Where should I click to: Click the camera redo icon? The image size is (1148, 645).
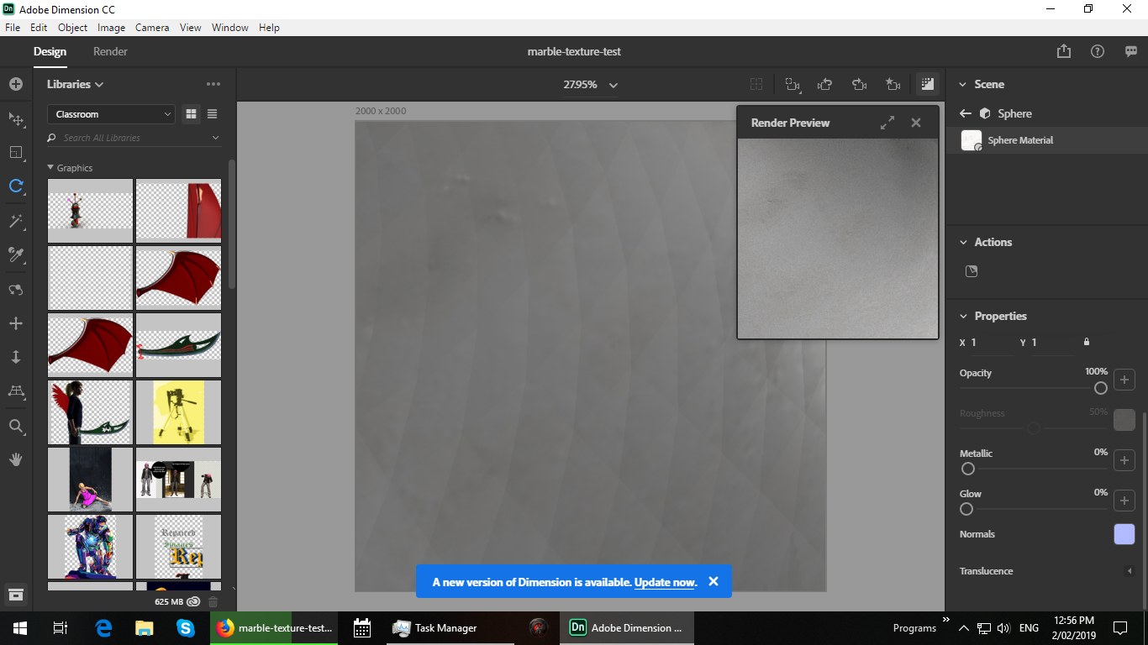(859, 84)
